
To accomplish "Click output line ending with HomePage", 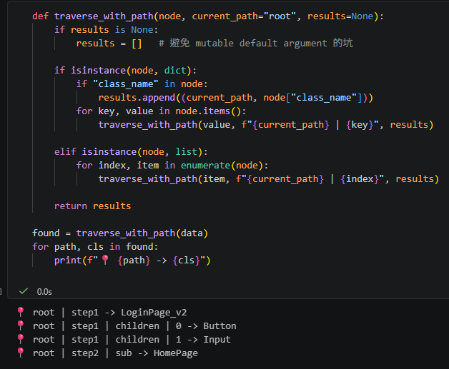I will tap(108, 353).
